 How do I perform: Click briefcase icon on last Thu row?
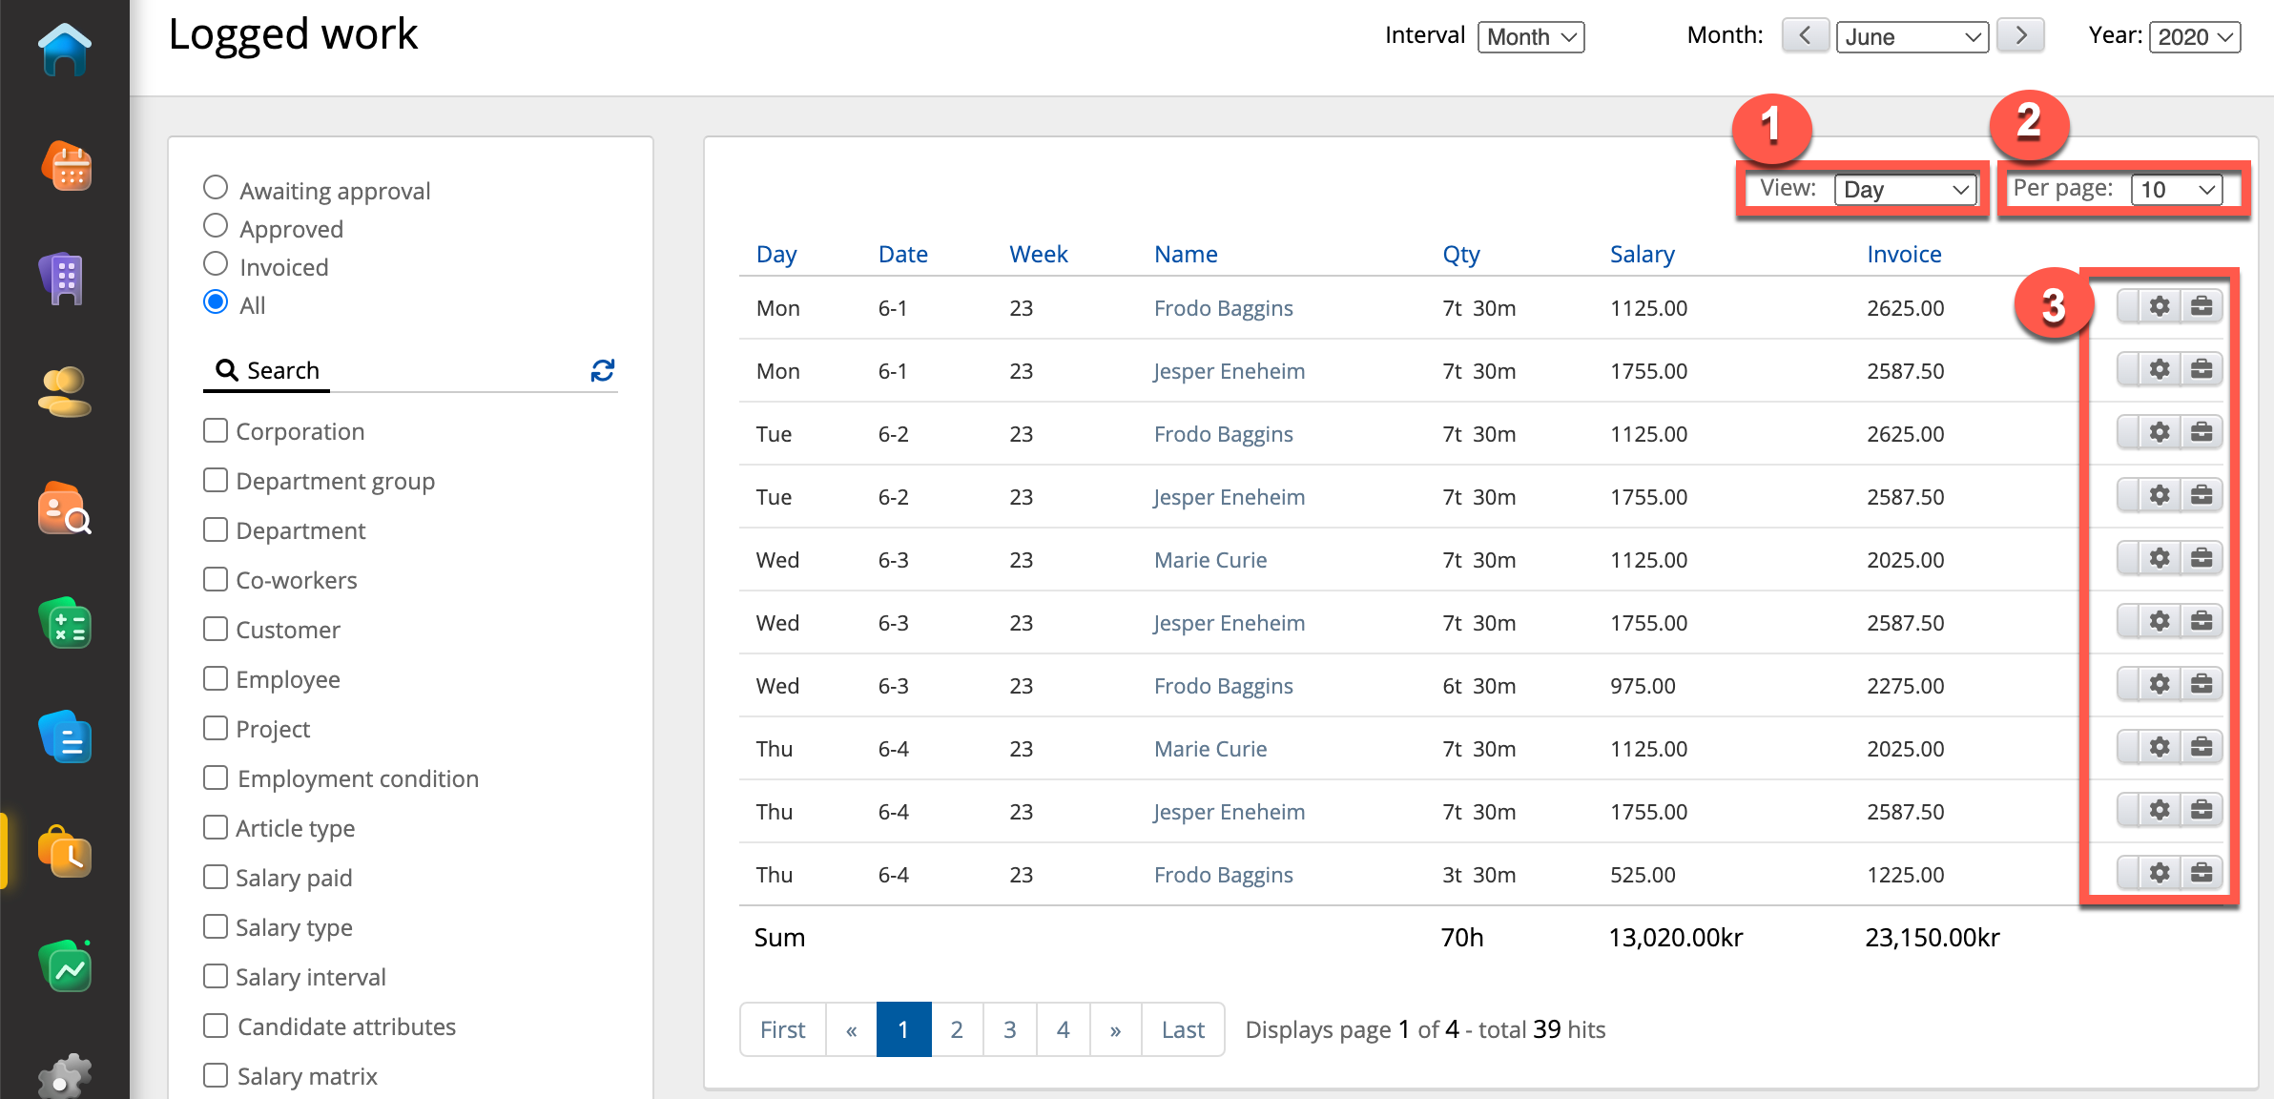coord(2202,872)
